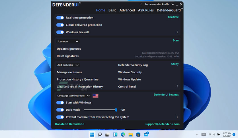The width and height of the screenshot is (238, 138).
Task: Open the Mail app in taskbar
Action: pyautogui.click(x=146, y=134)
